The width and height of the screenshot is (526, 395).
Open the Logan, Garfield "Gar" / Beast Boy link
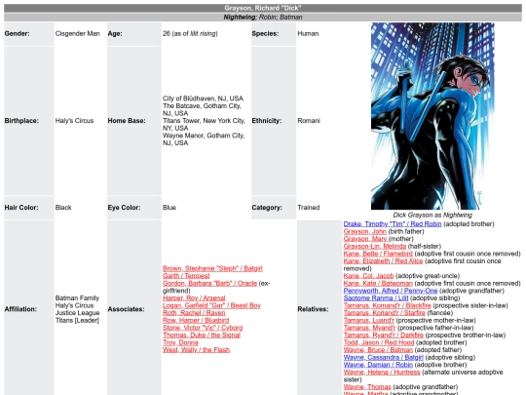211,305
